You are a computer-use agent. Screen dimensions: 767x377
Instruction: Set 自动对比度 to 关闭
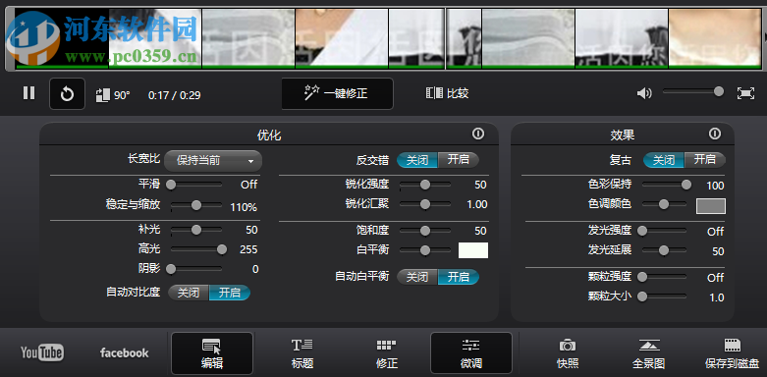(189, 293)
